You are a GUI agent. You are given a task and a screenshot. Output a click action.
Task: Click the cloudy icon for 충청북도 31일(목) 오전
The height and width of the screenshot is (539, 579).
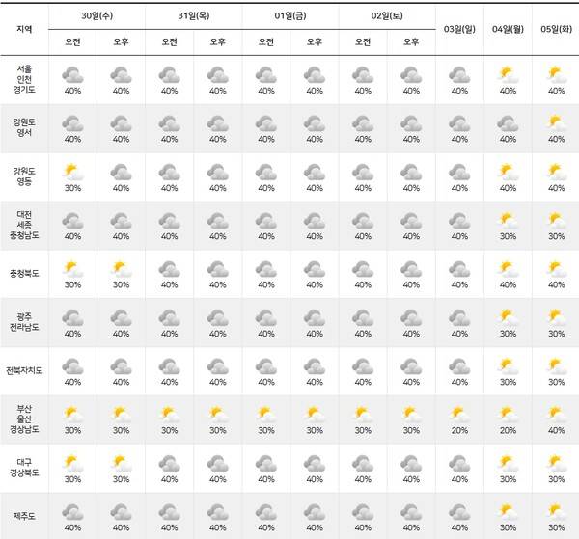coord(170,269)
